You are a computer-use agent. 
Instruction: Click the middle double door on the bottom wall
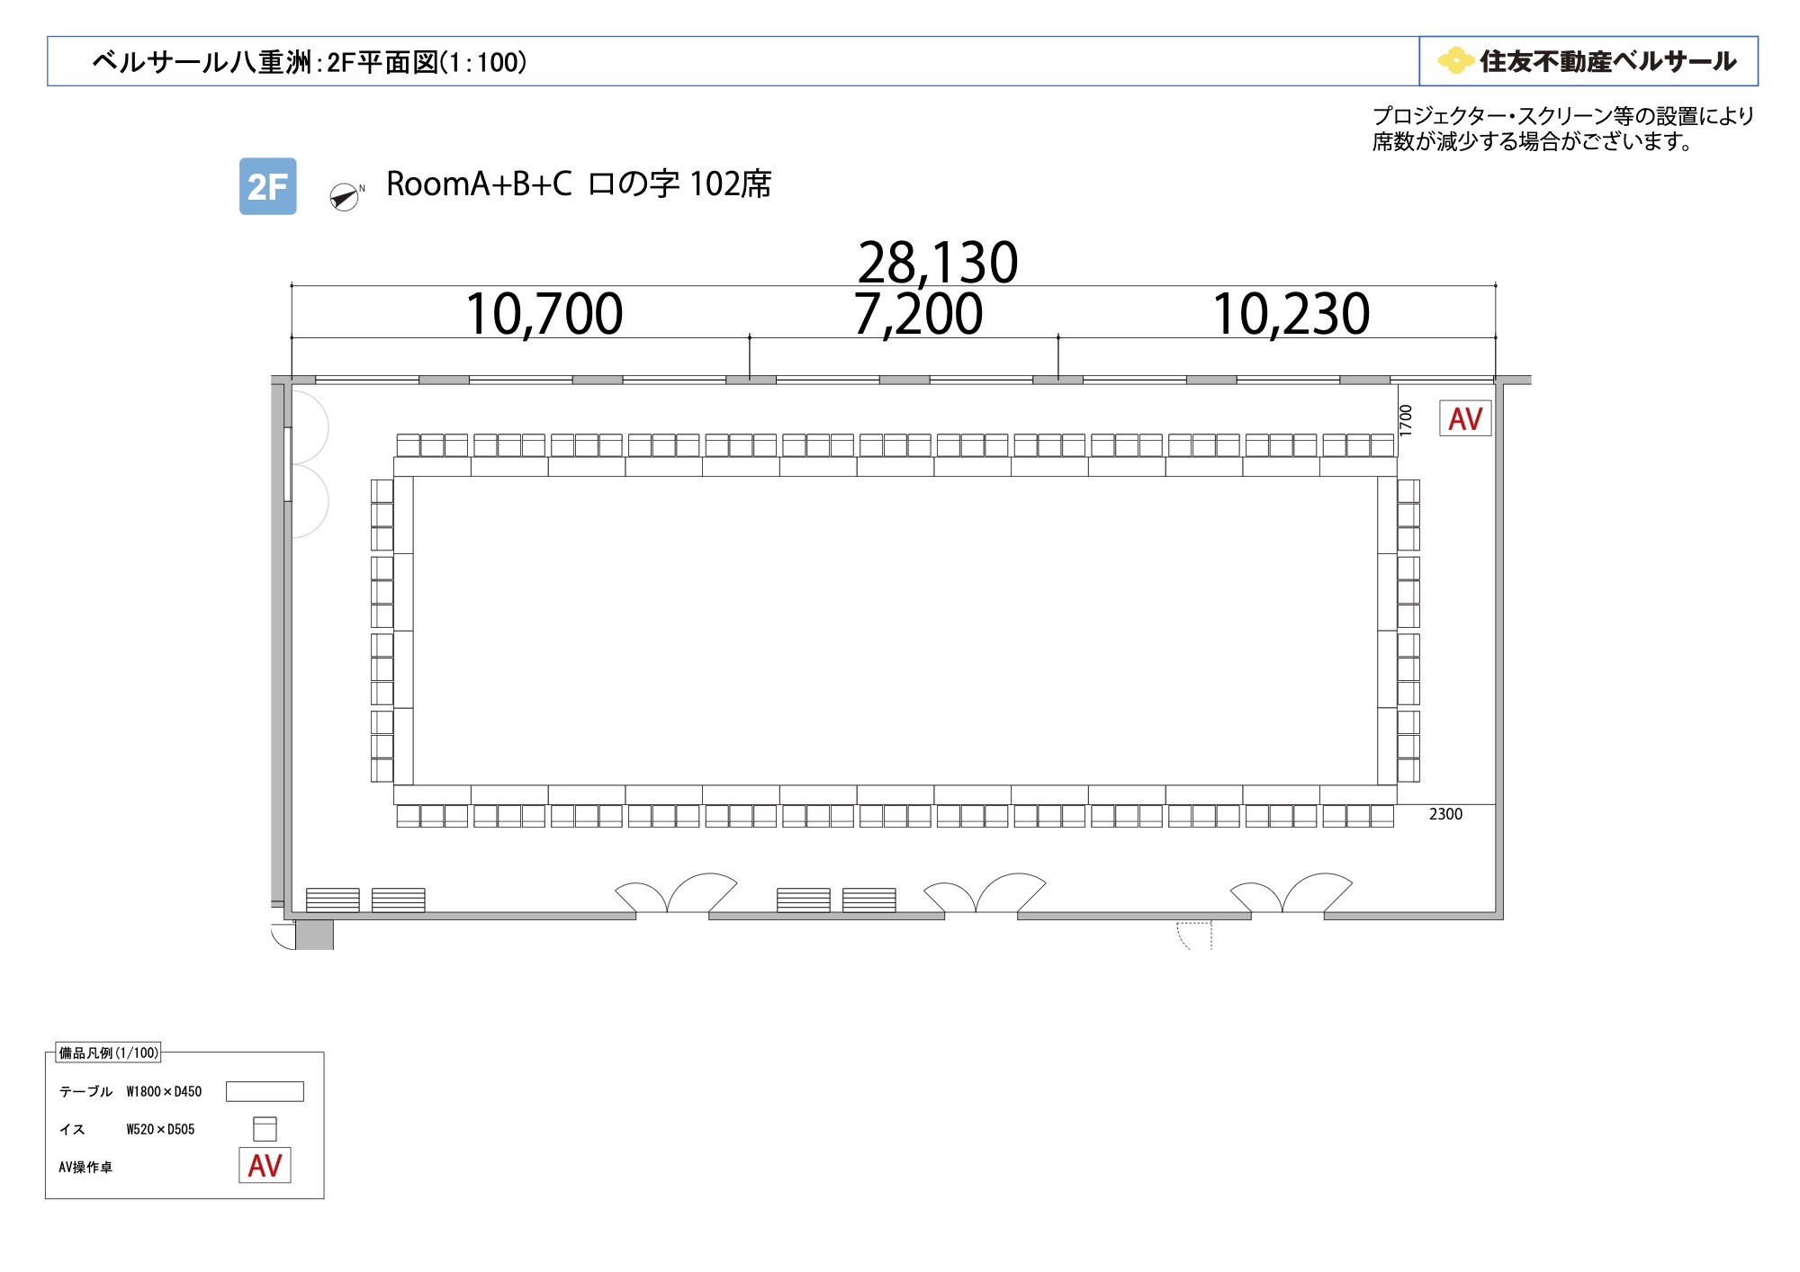pos(984,893)
